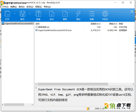Click the Open (打开) toolbar icon
The width and height of the screenshot is (136, 112).
[x=7, y=14]
